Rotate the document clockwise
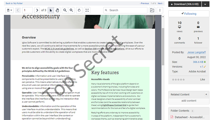The width and height of the screenshot is (213, 120). (79, 10)
